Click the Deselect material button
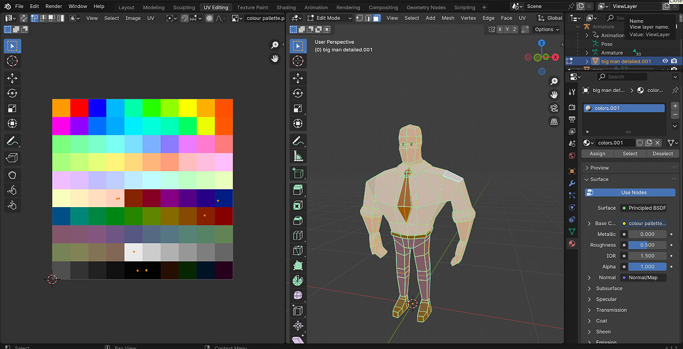 pyautogui.click(x=662, y=154)
